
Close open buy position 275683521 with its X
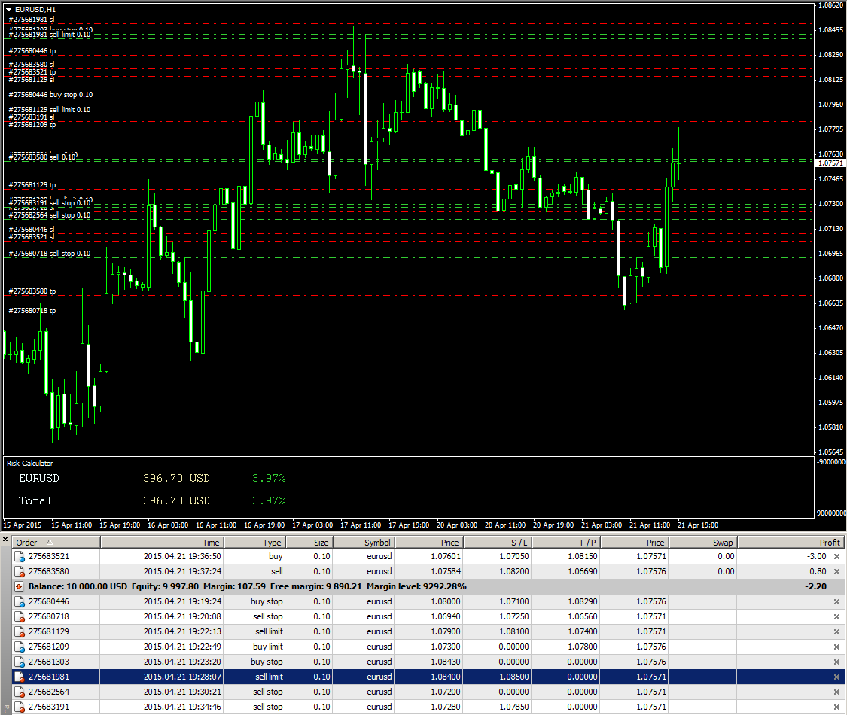coord(836,556)
